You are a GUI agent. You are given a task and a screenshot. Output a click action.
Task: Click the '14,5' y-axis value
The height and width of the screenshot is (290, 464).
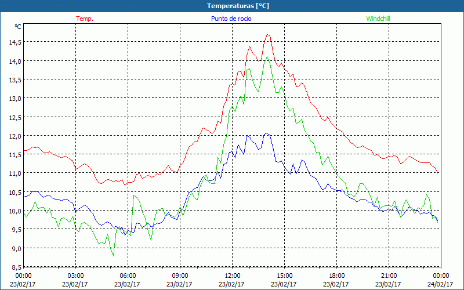(x=15, y=42)
